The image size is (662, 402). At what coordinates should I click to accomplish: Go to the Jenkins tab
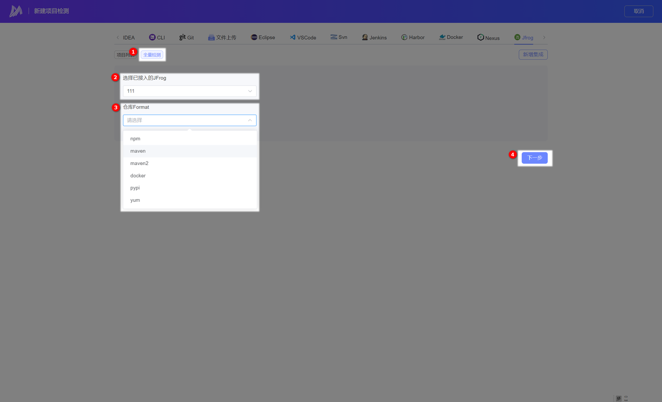click(374, 37)
